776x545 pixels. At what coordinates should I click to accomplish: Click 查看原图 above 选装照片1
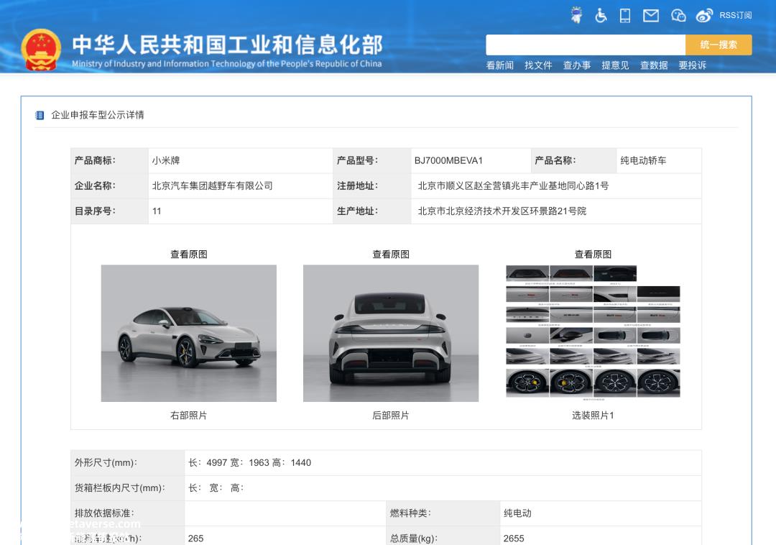tap(593, 255)
